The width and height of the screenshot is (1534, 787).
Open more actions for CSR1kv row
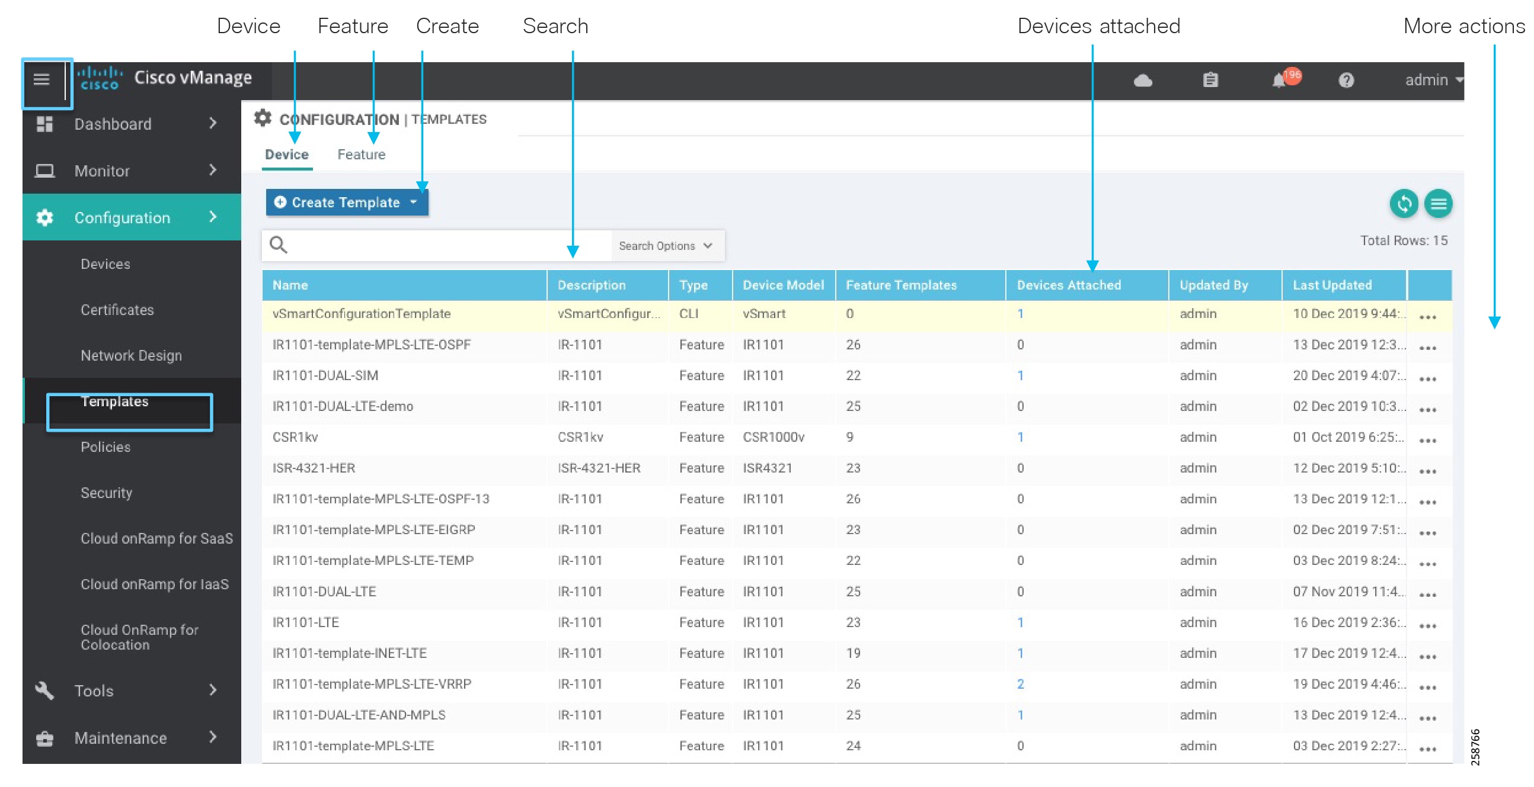pos(1427,441)
